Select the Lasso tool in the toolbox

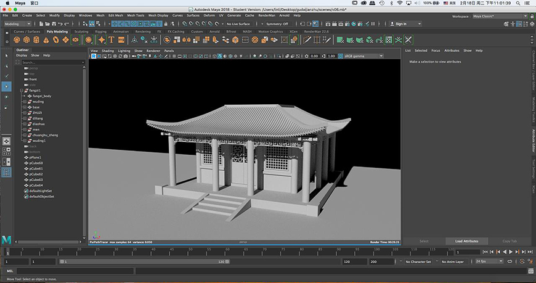6,66
